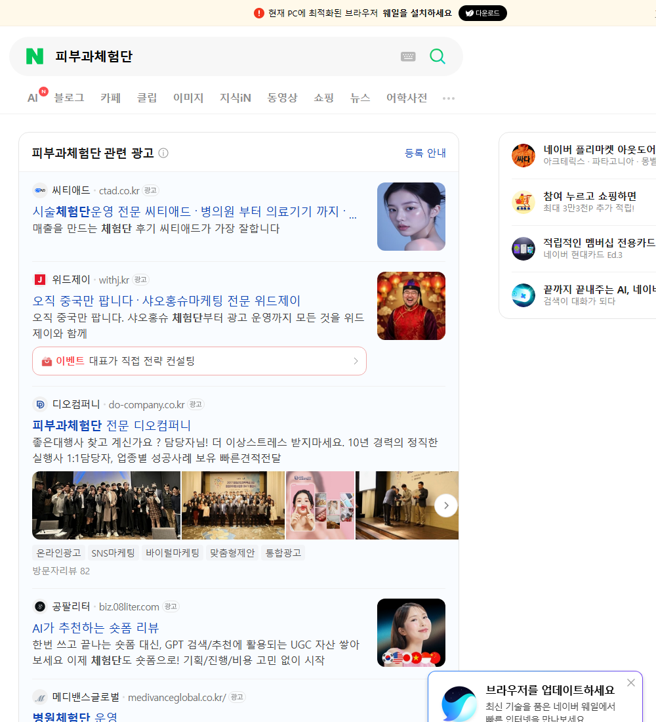656x722 pixels.
Task: Open 방문자리뷰 82 link
Action: (61, 571)
